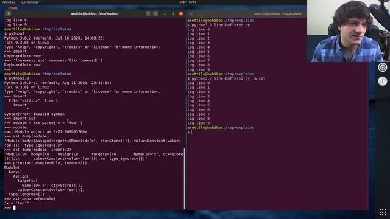Click the 'type_ignores=[])' output line
Image resolution: width=390 pixels, height=219 pixels.
click(x=26, y=195)
